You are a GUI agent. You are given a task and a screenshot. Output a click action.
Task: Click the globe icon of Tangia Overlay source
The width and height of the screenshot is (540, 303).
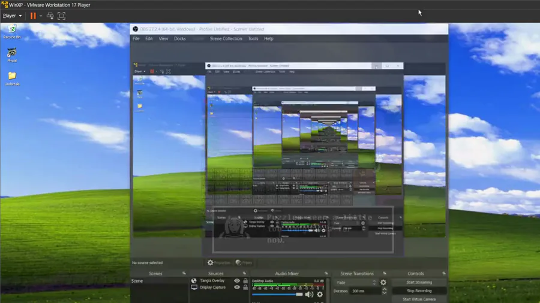pos(194,281)
